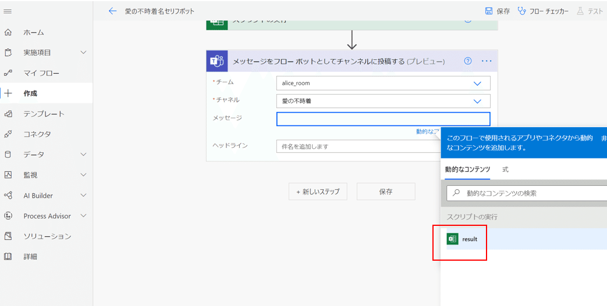Click the hamburger menu icon

(x=8, y=11)
